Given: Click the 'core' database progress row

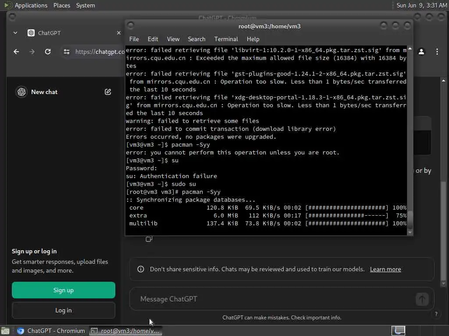Looking at the screenshot, I should [x=267, y=208].
